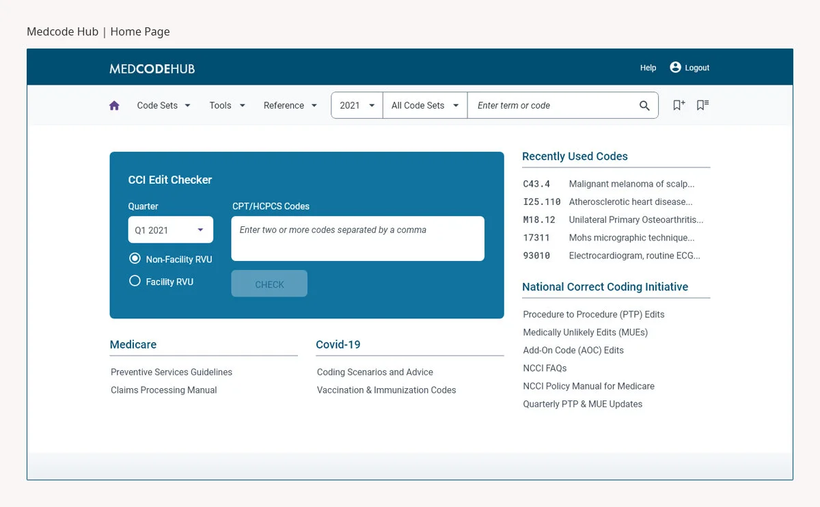The height and width of the screenshot is (507, 820).
Task: Select the Facility RVU radio button
Action: click(x=135, y=281)
